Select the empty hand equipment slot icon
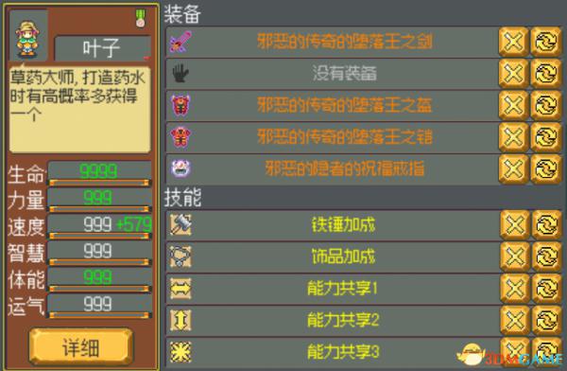567x371 pixels. [180, 73]
